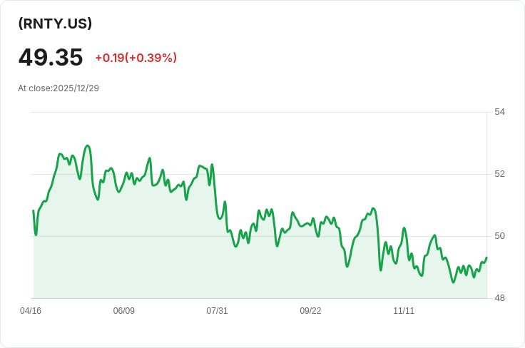Click the red +0.19(+0.39%) price change
Image resolution: width=525 pixels, height=348 pixels.
[136, 58]
